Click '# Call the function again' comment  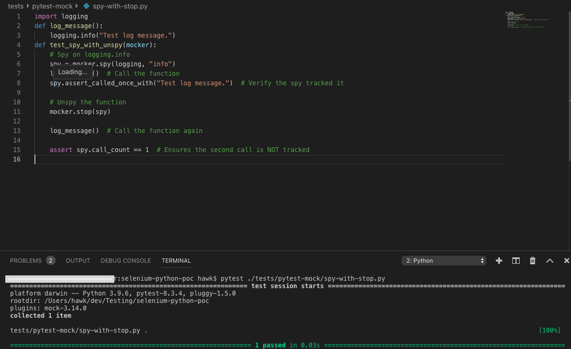point(155,131)
